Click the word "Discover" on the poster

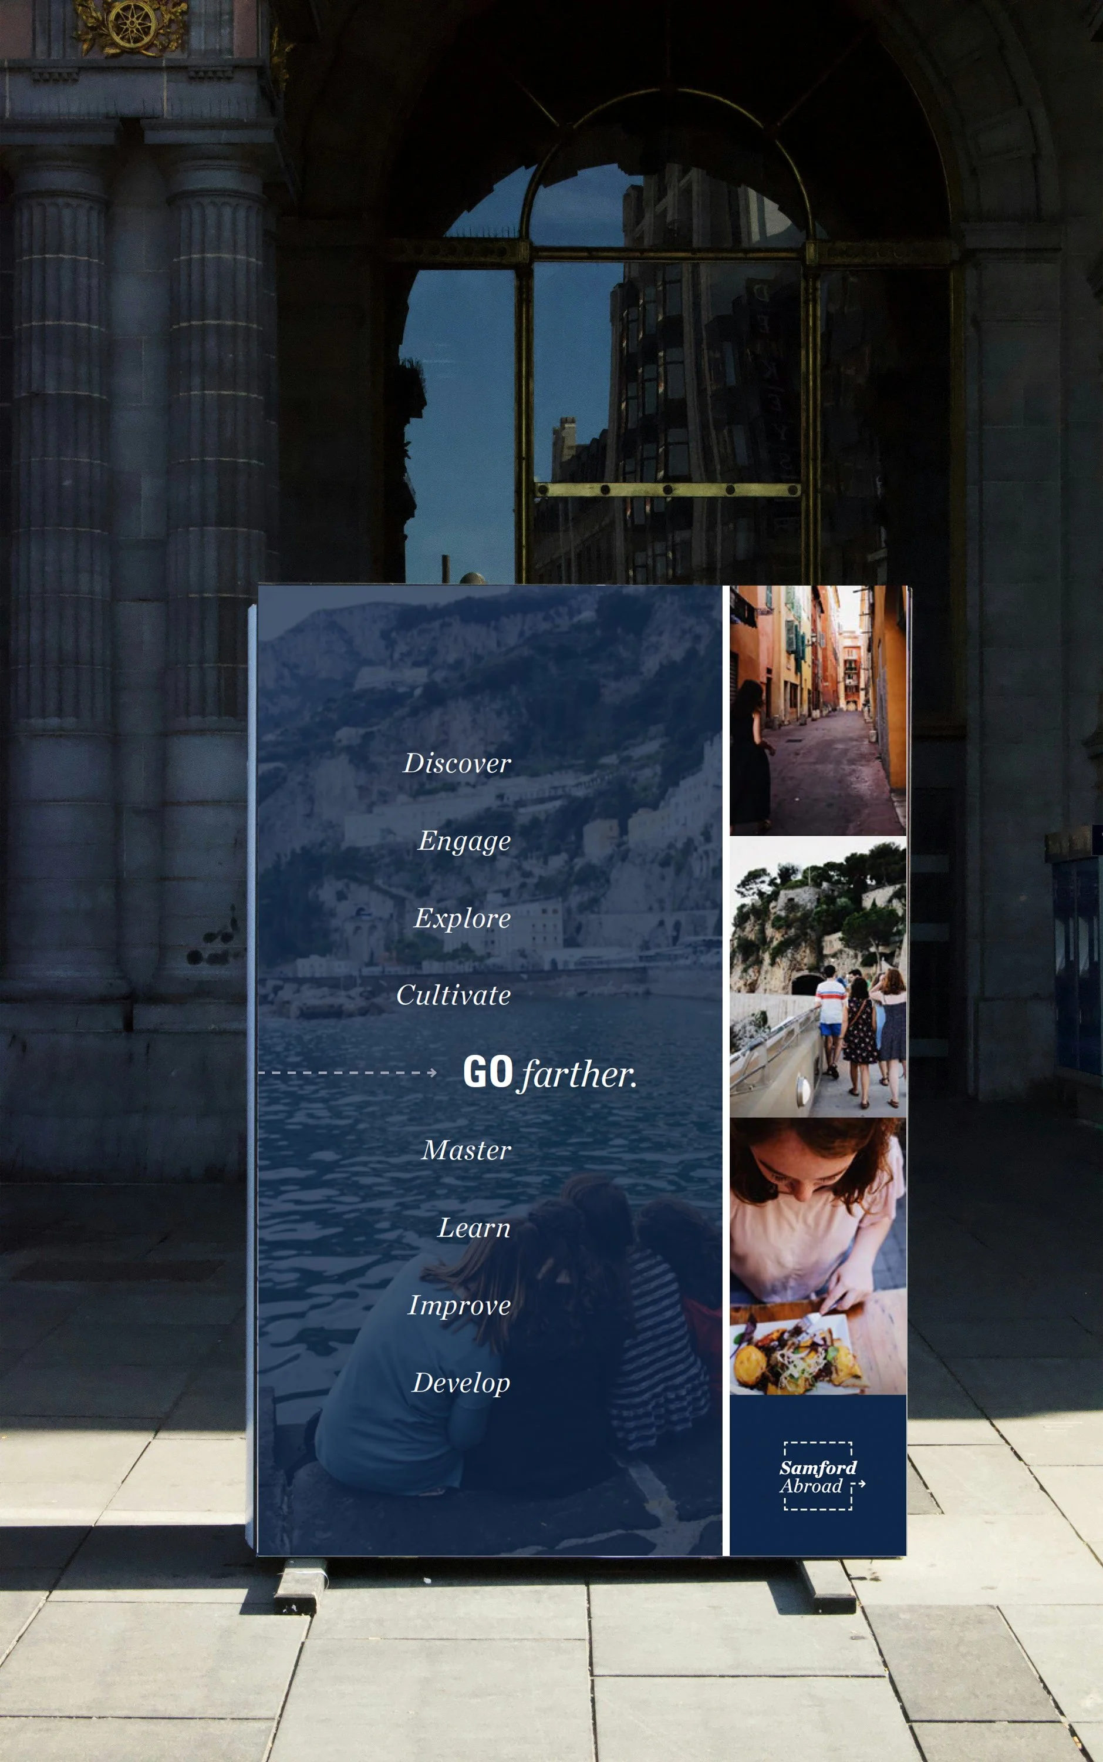point(457,764)
